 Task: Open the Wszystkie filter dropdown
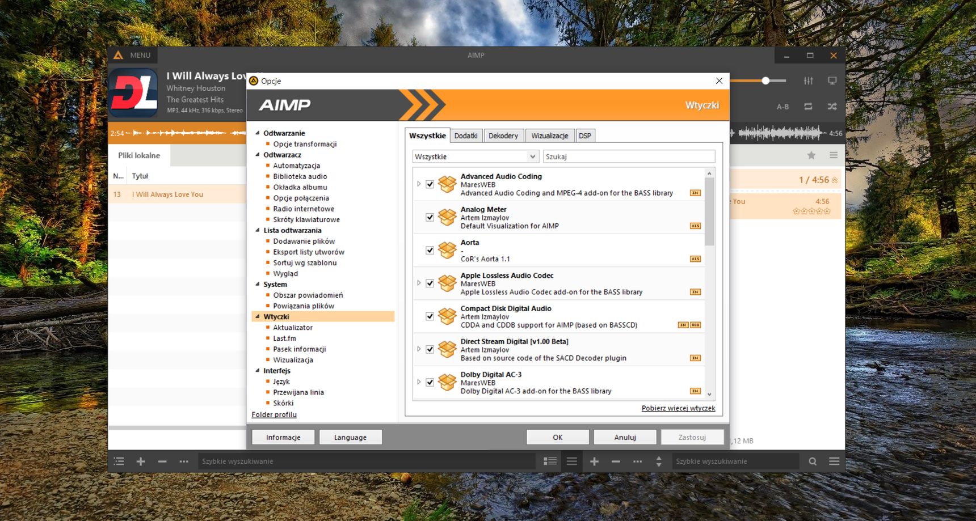point(475,156)
